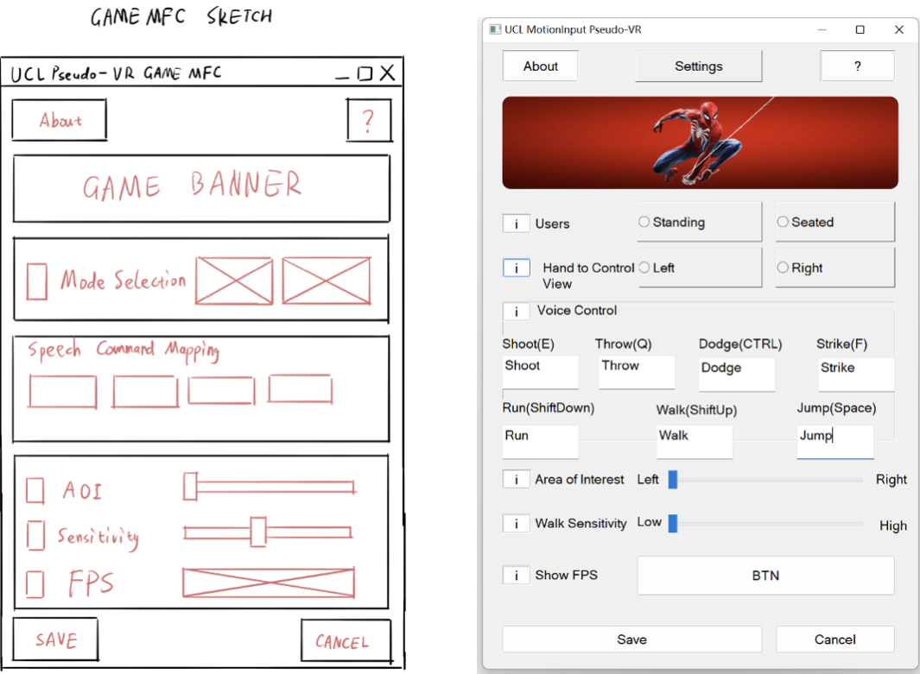The image size is (920, 674).
Task: Select the Seated user mode
Action: 783,222
